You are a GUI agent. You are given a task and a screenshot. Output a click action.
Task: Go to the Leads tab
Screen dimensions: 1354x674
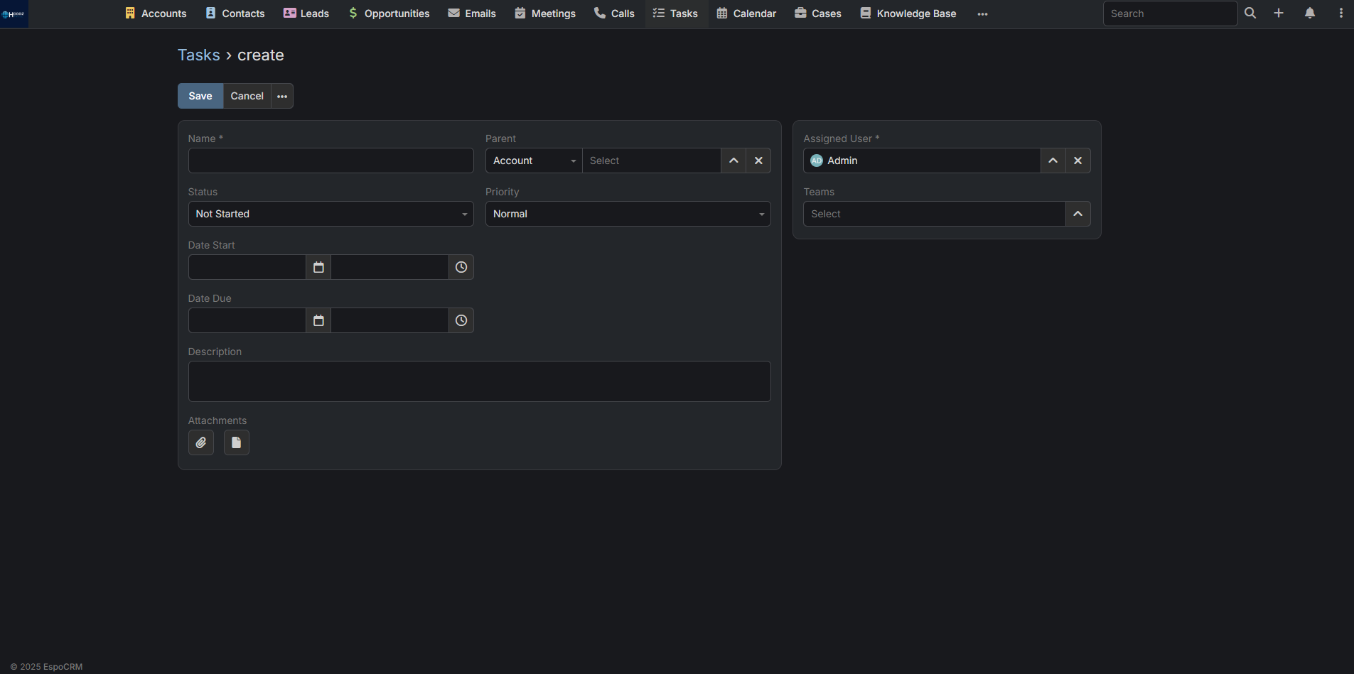[306, 13]
